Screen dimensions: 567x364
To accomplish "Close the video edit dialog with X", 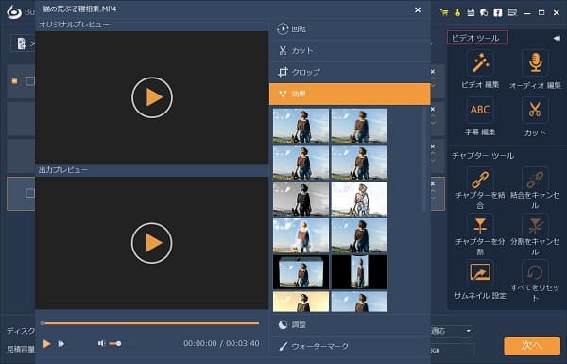I will point(418,10).
